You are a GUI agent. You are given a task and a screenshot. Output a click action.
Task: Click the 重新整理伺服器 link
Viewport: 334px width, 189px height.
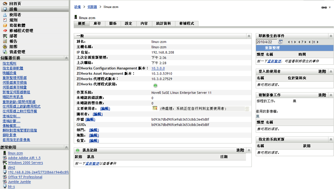pos(14,78)
